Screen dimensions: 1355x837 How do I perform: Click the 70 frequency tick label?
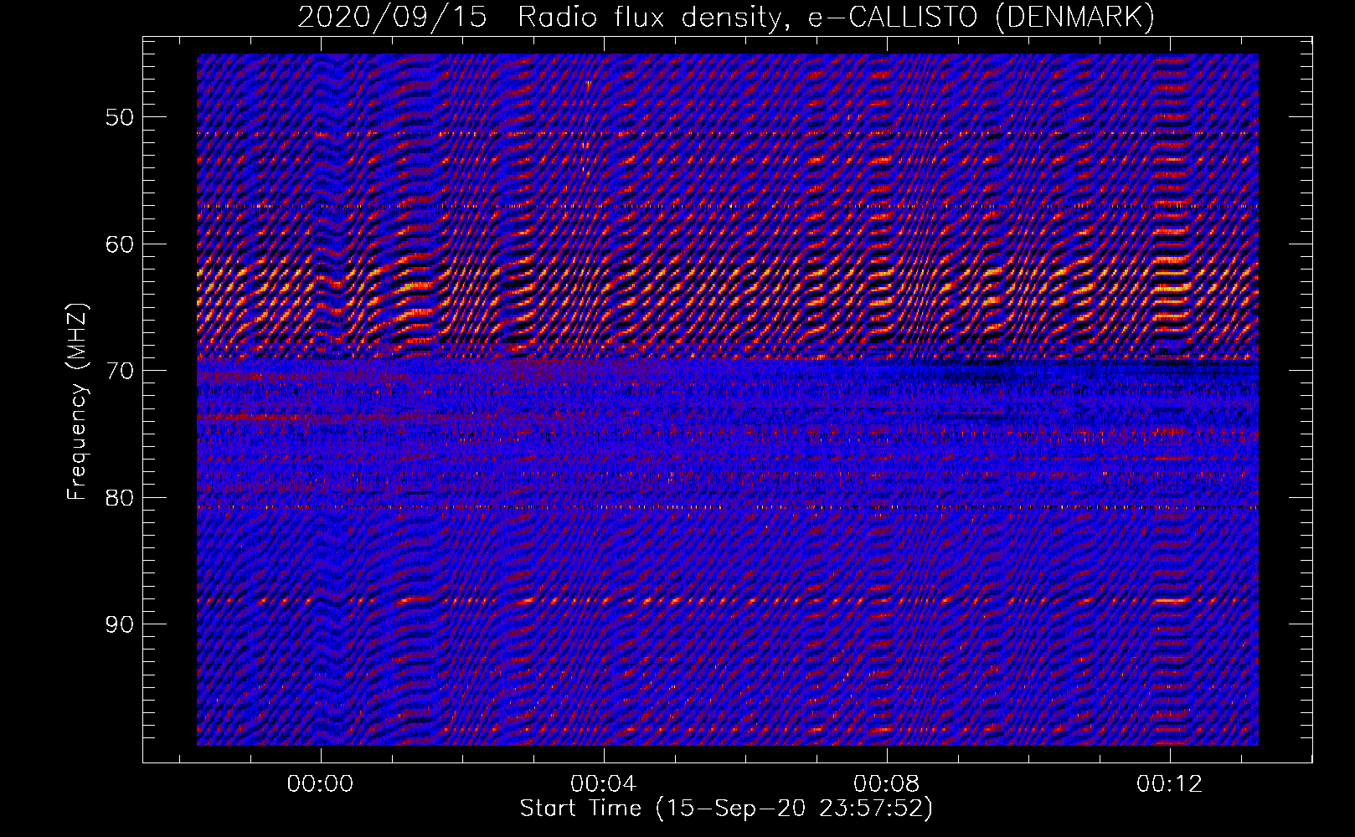119,371
